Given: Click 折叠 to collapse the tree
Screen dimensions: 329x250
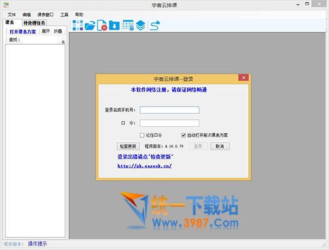Looking at the screenshot, I should 58,31.
